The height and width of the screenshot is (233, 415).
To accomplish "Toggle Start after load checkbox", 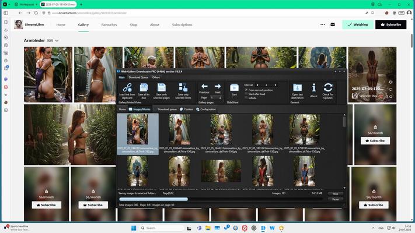I will coord(246,94).
